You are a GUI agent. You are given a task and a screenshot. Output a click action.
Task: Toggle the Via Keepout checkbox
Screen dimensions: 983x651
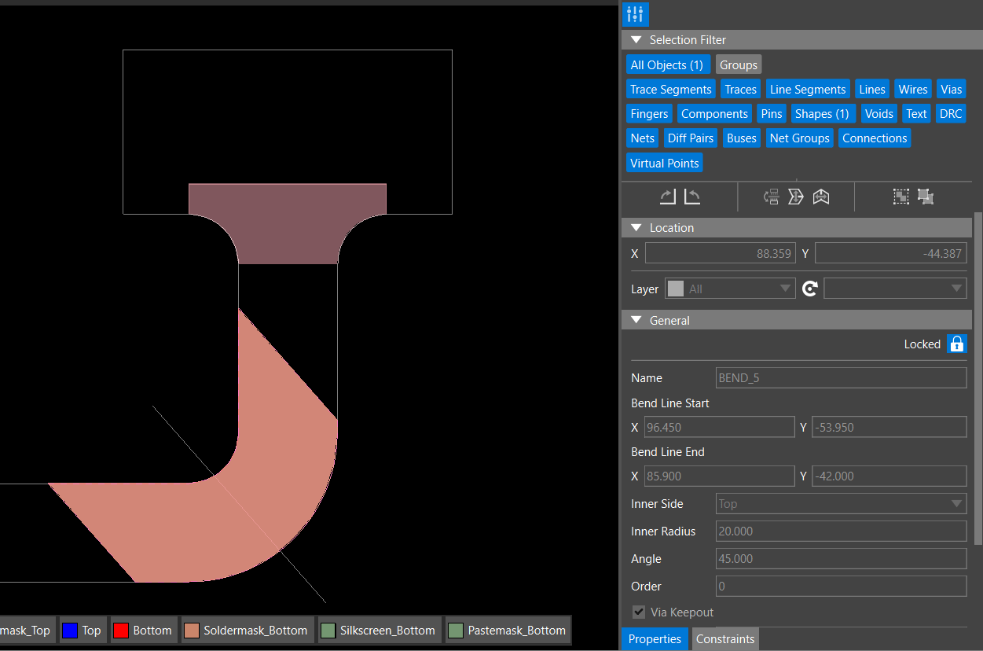(x=639, y=612)
